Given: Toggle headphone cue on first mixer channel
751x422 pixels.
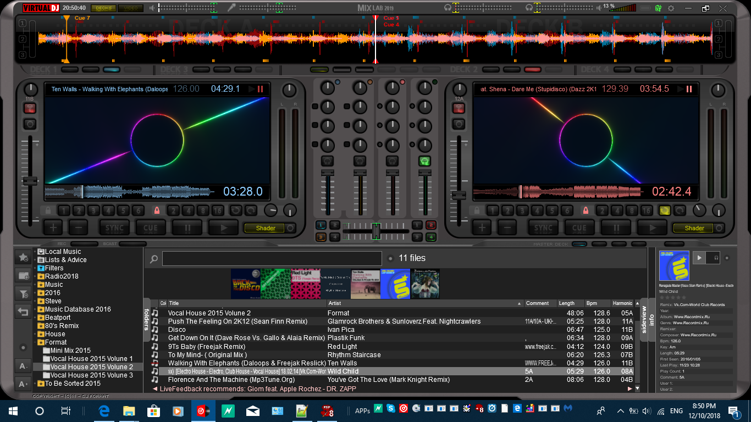Looking at the screenshot, I should click(x=327, y=161).
